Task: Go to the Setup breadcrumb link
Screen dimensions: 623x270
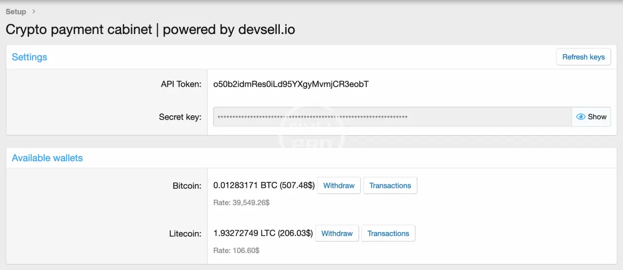Action: pos(16,11)
